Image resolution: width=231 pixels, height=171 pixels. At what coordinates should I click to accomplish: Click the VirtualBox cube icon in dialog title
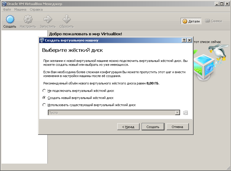tap(42, 40)
